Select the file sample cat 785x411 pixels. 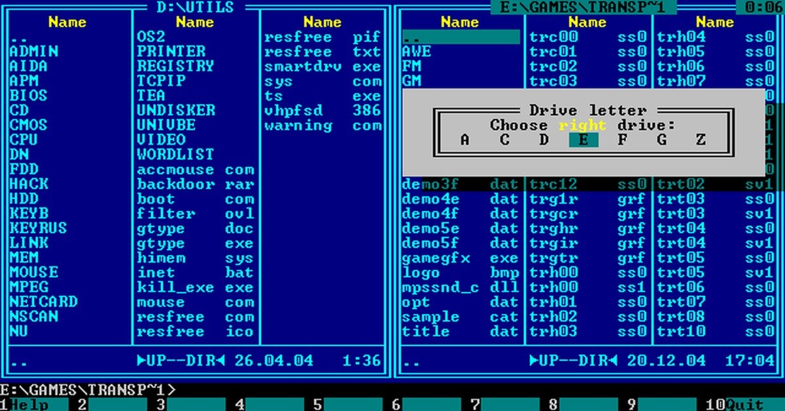coord(461,317)
